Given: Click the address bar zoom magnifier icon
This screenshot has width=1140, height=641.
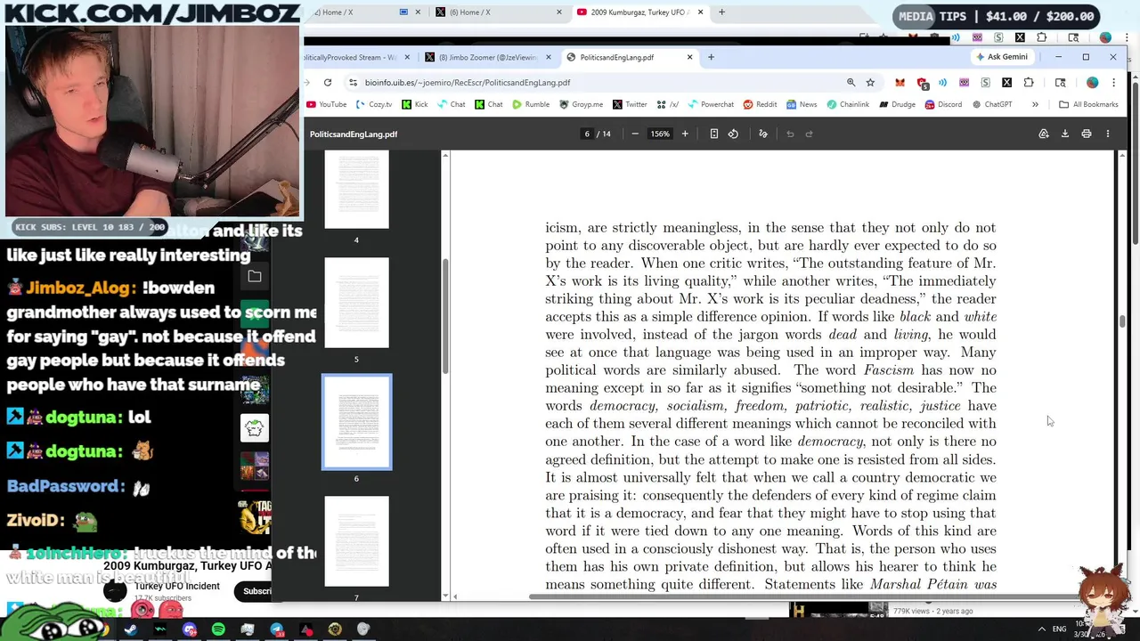Looking at the screenshot, I should tap(851, 82).
